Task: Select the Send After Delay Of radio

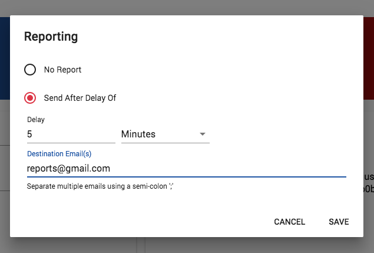Action: [x=30, y=98]
